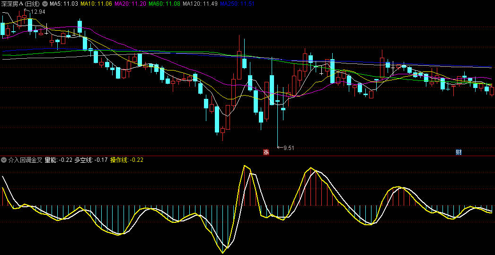Select the 介入回调金叉 indicator name
495x255 pixels.
click(26, 160)
